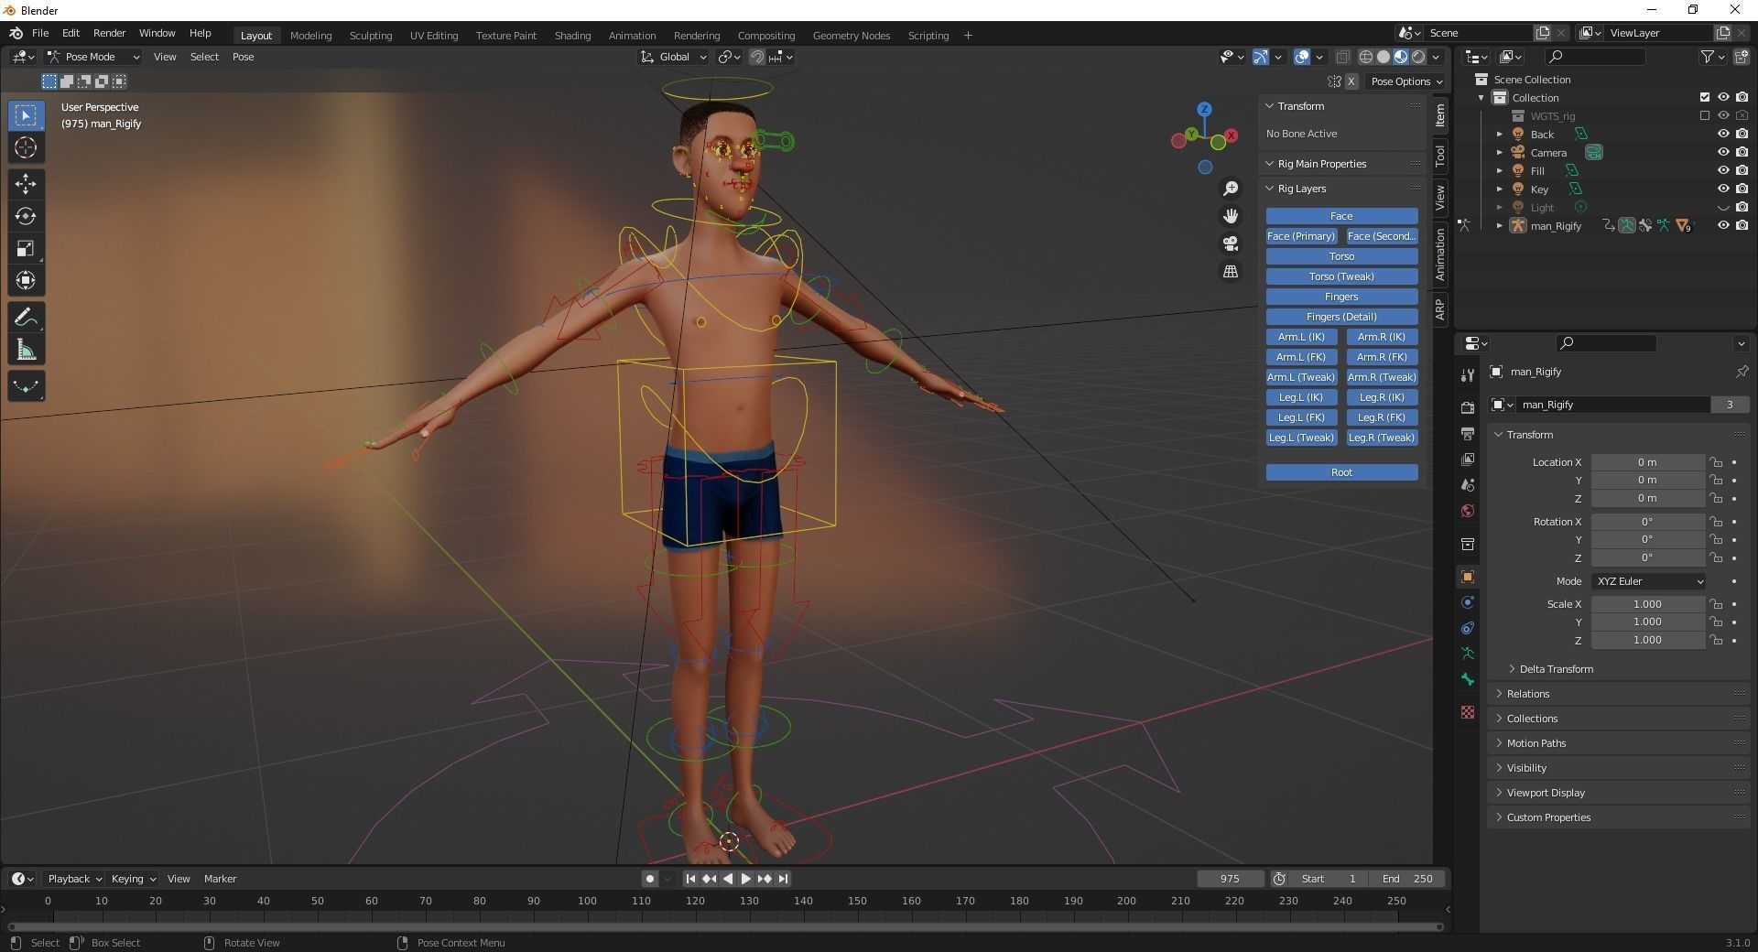This screenshot has width=1758, height=952.
Task: Select the Annotate tool
Action: click(26, 318)
